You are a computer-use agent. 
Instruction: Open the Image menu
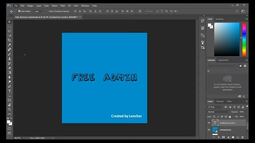[30, 6]
